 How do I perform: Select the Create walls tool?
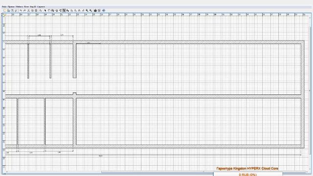point(53,10)
